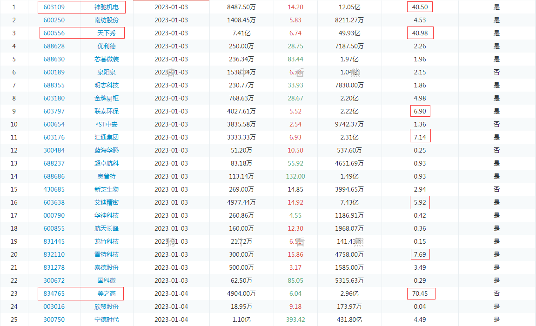Click stock code 300750
The width and height of the screenshot is (536, 326).
point(54,319)
